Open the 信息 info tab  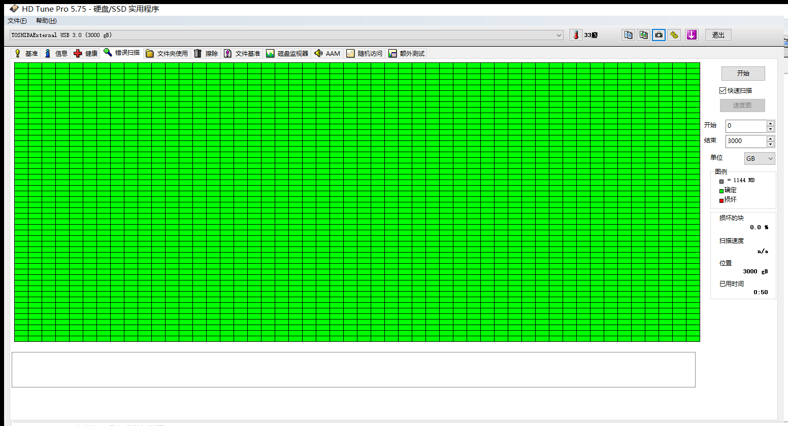pyautogui.click(x=56, y=53)
